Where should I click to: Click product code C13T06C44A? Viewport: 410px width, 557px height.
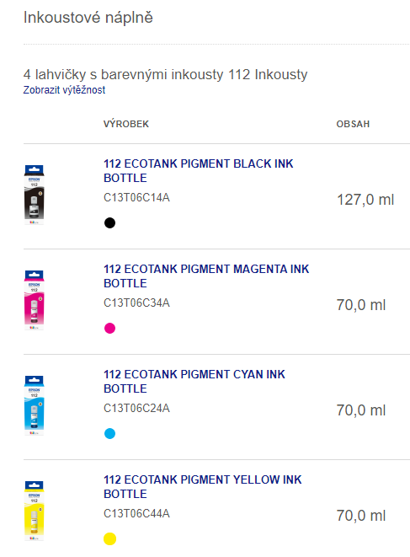(x=136, y=514)
